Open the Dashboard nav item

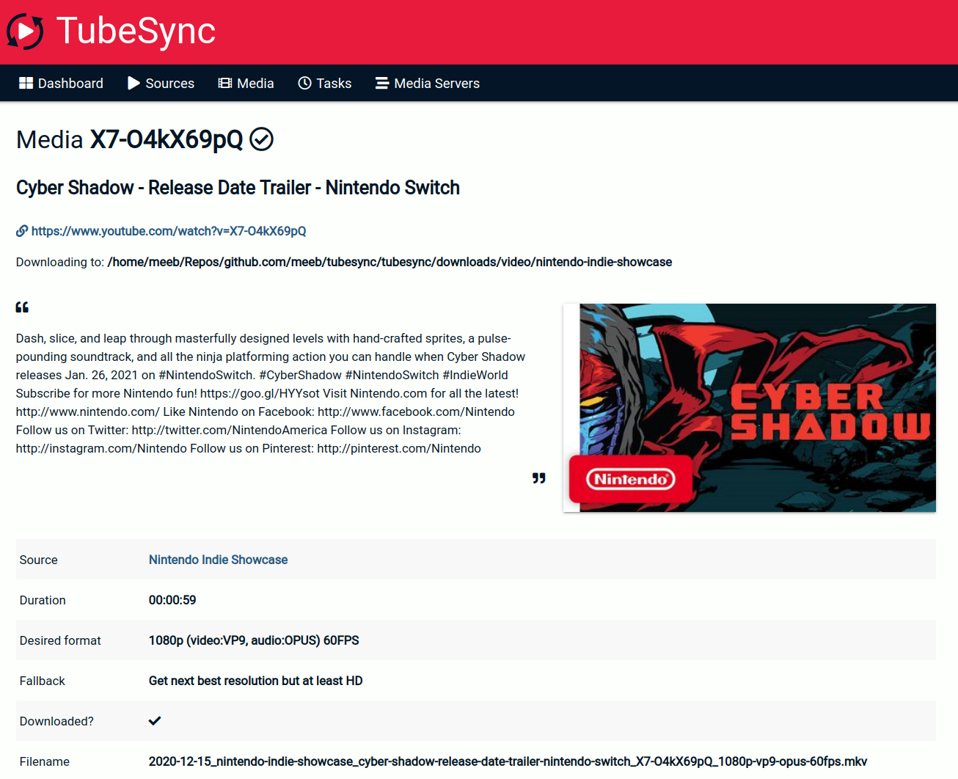point(61,83)
